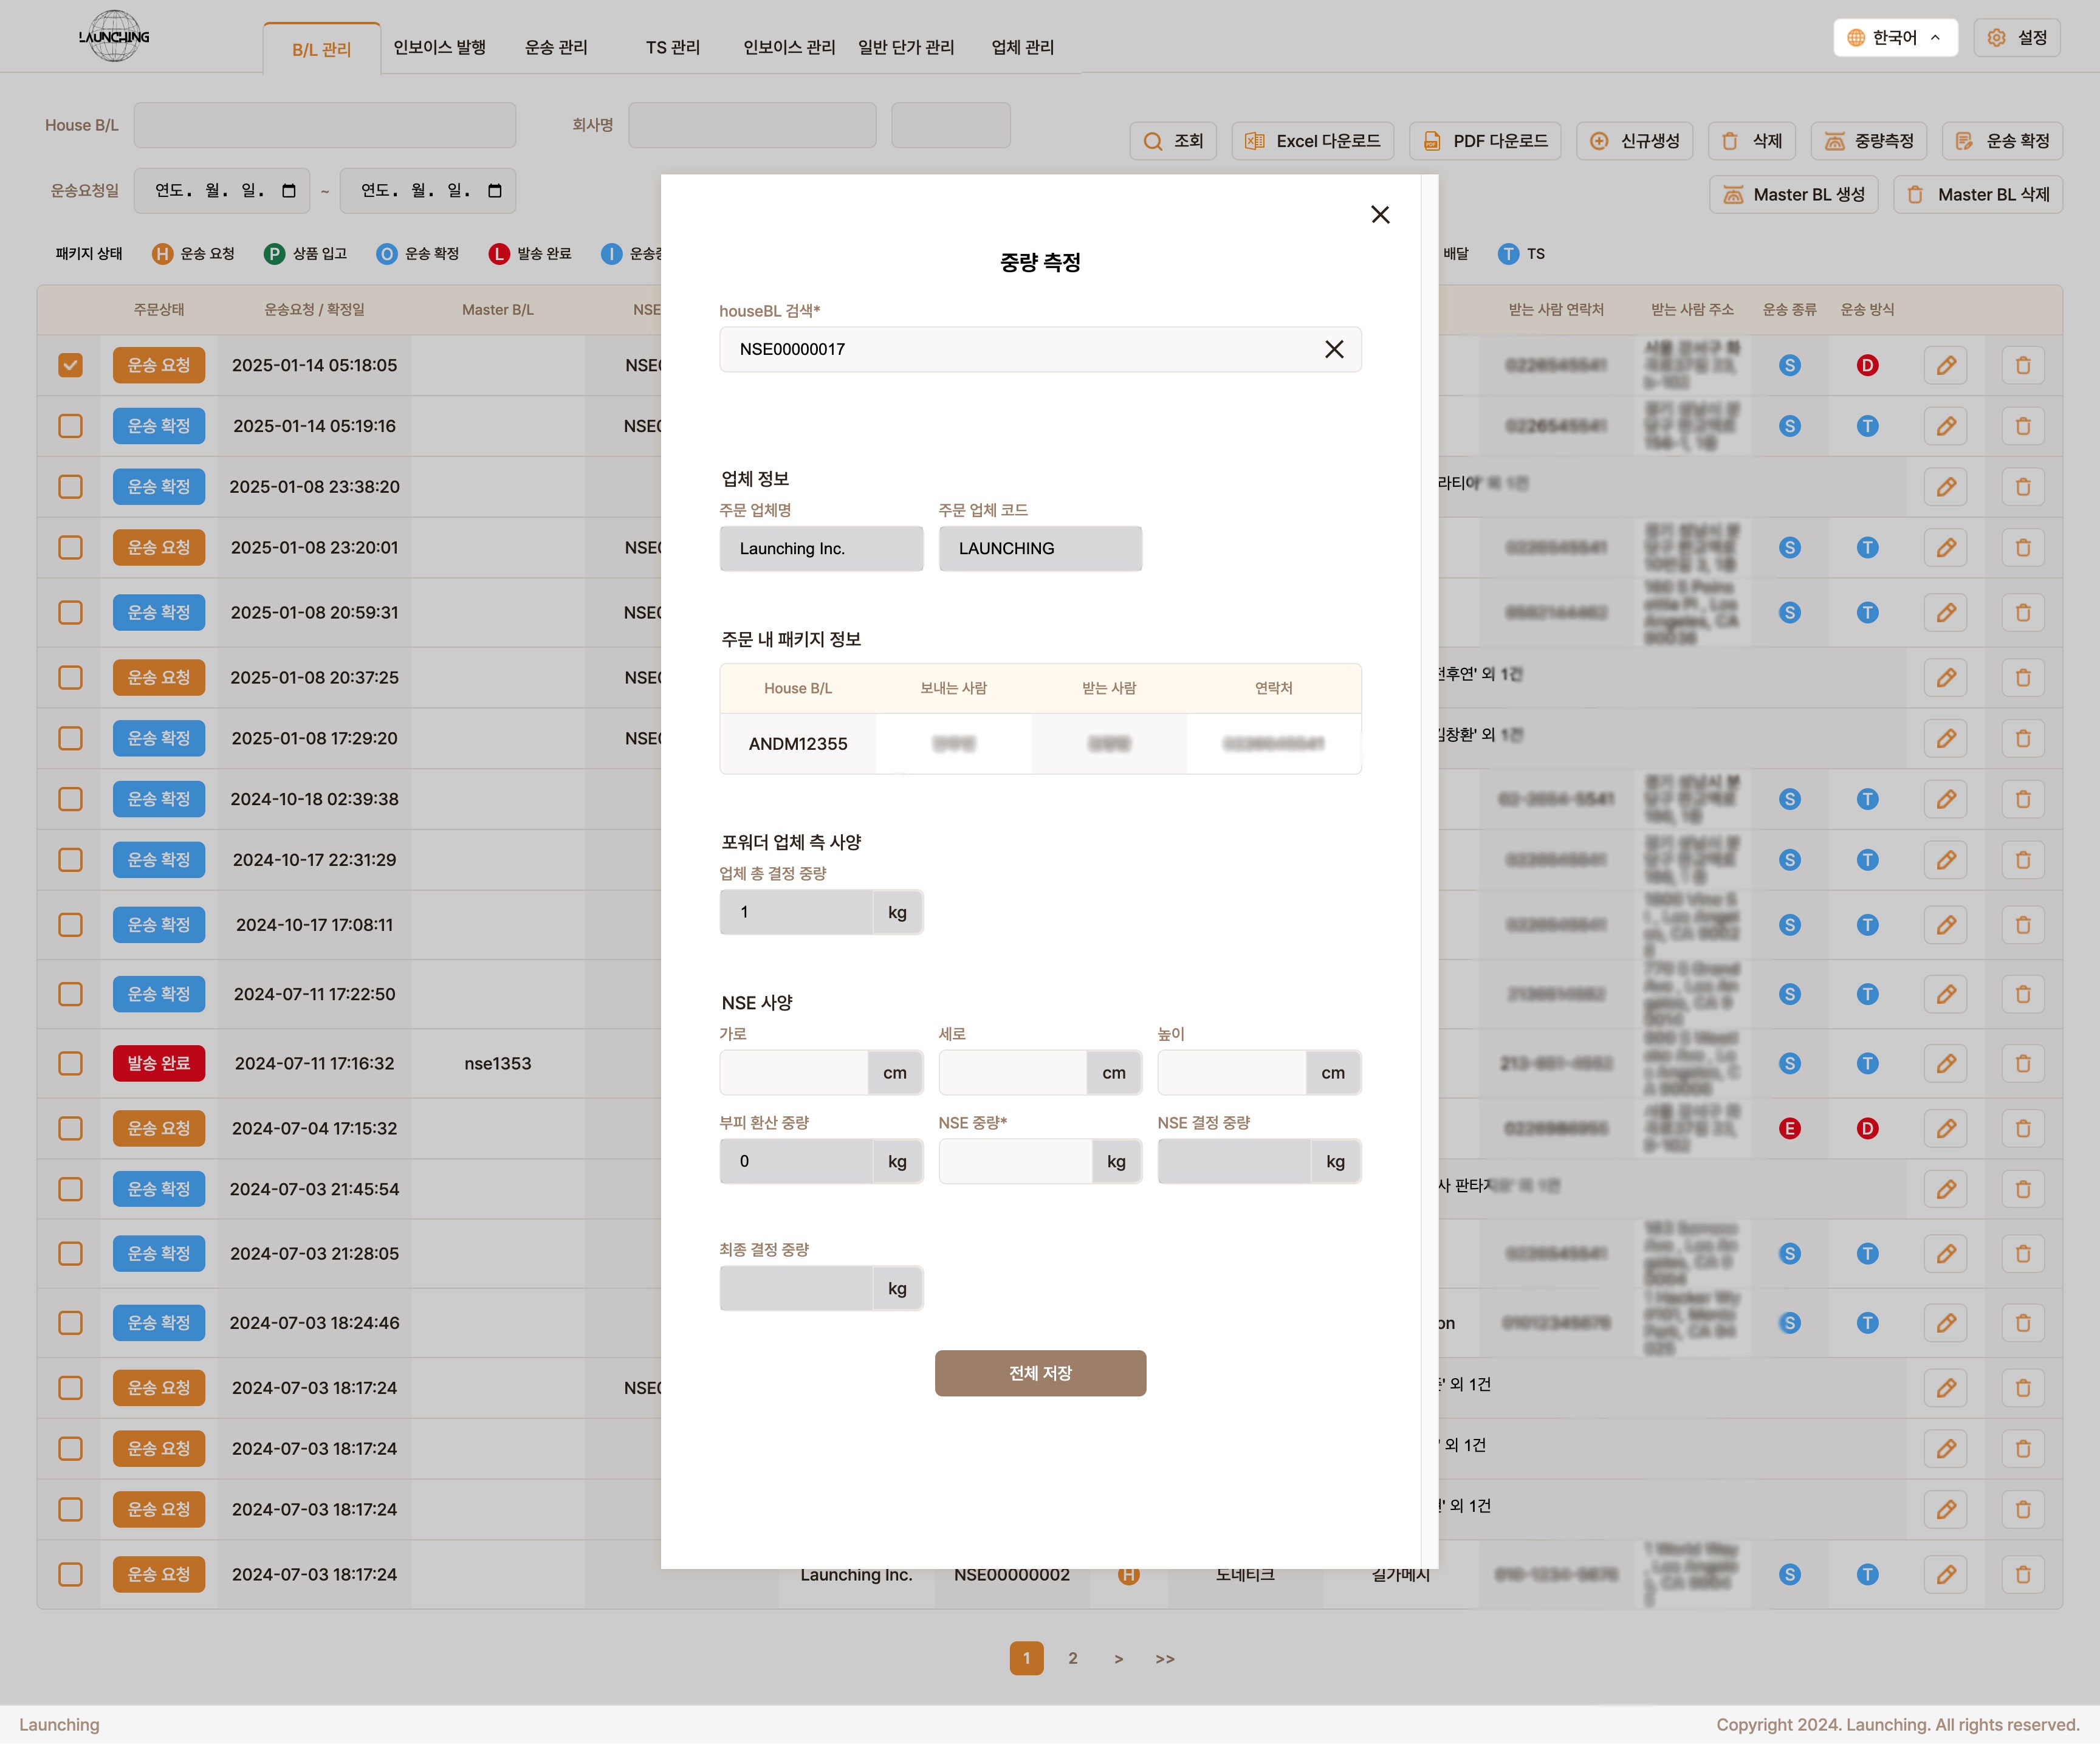Switch to 운송 관리 tab
The width and height of the screenshot is (2100, 1744).
556,47
